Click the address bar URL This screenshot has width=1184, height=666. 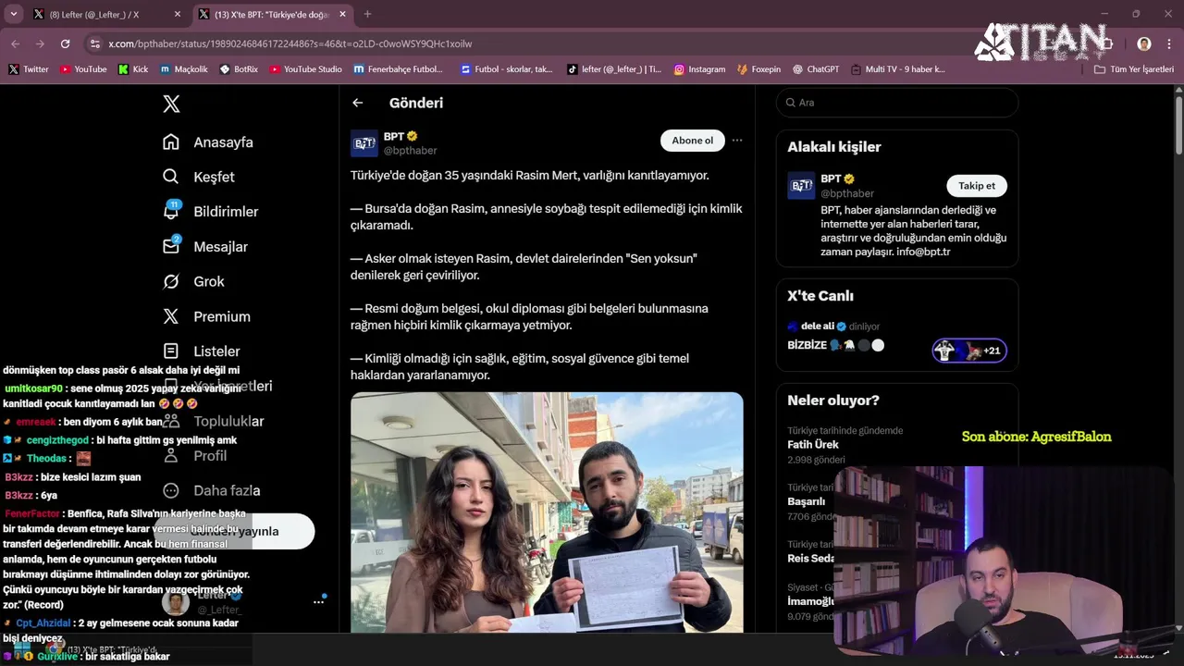(290, 43)
